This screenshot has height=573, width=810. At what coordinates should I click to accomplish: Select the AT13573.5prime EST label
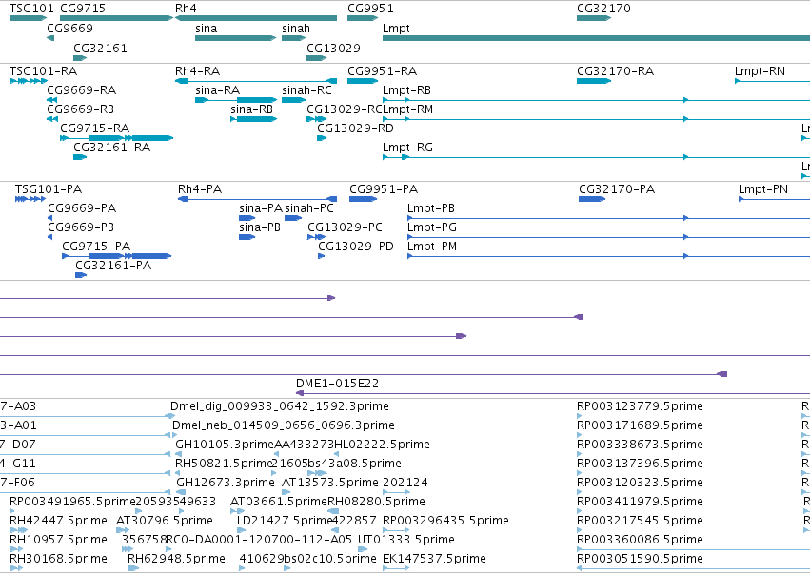click(x=330, y=483)
